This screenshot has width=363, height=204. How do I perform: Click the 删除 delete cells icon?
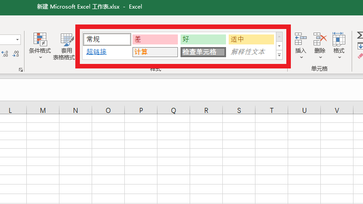(320, 40)
